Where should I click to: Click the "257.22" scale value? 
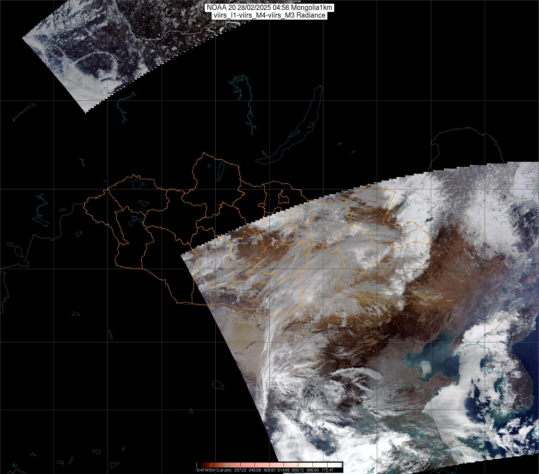point(240,470)
